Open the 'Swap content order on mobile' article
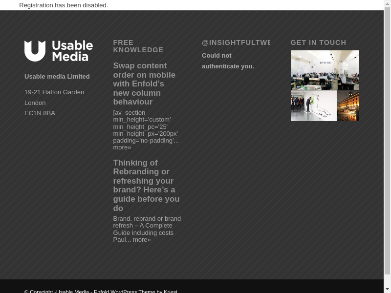The width and height of the screenshot is (391, 293). click(x=144, y=84)
